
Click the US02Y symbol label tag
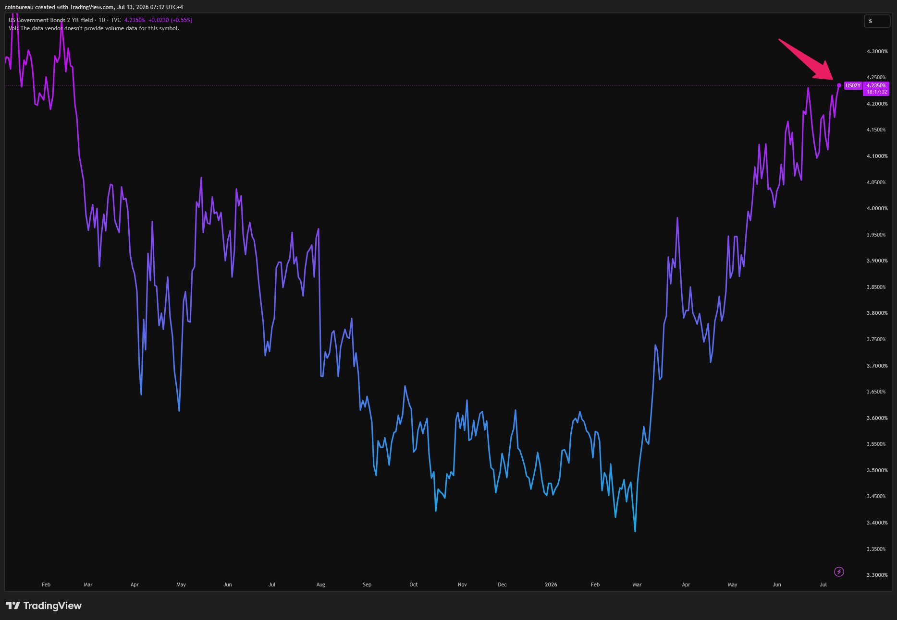(x=853, y=86)
